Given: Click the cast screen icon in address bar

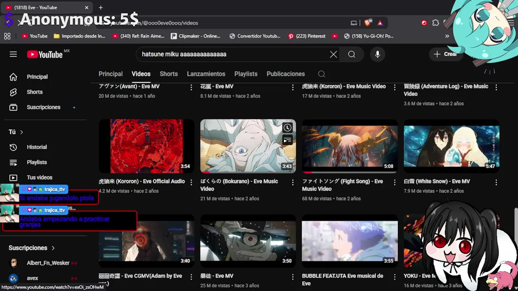Looking at the screenshot, I should point(354,23).
